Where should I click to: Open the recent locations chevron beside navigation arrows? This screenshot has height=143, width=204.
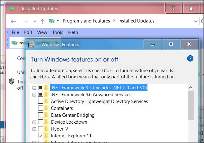pyautogui.click(x=35, y=21)
